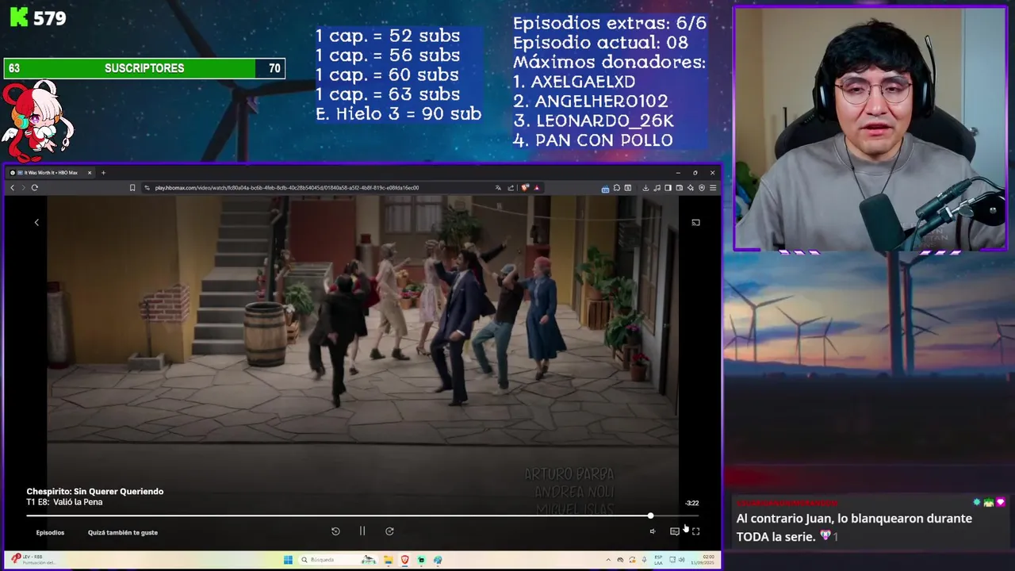
Task: Open the Windows Start menu
Action: [289, 560]
